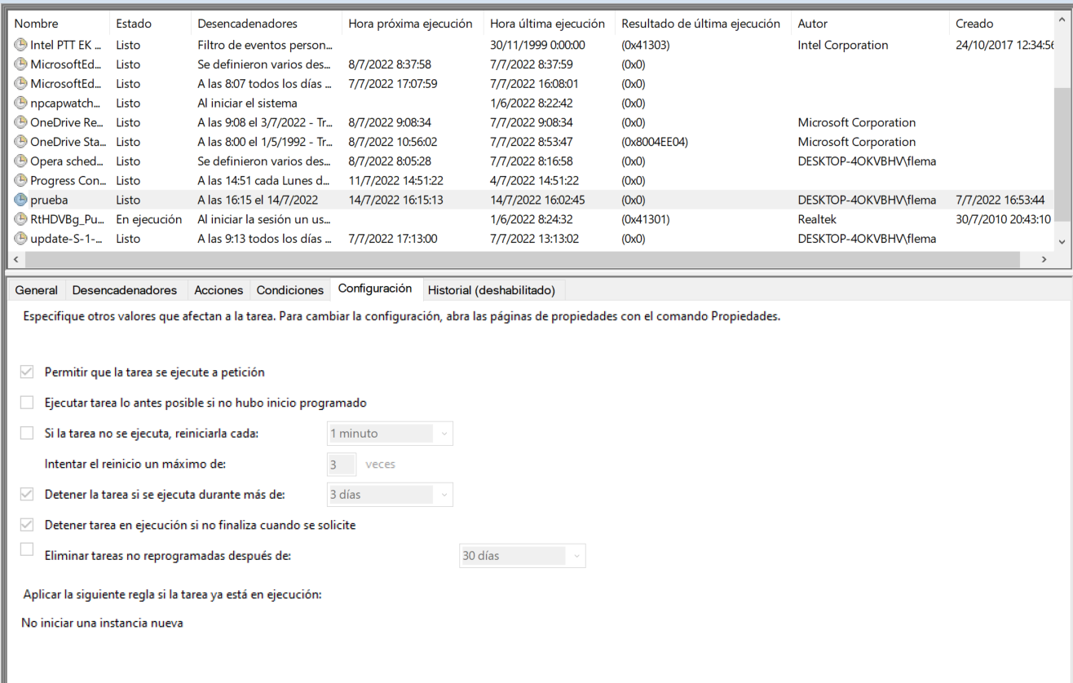
Task: Open the 1 minuto dropdown
Action: coord(444,433)
